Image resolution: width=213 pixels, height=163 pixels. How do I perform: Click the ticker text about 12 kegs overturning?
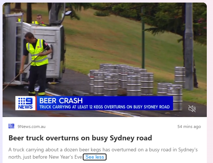105,107
